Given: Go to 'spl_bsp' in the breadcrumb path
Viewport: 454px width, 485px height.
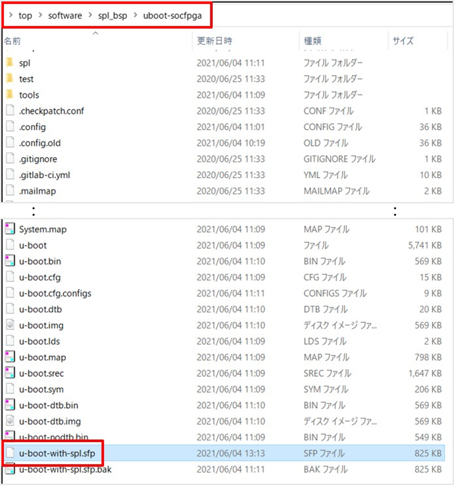Looking at the screenshot, I should coord(112,15).
